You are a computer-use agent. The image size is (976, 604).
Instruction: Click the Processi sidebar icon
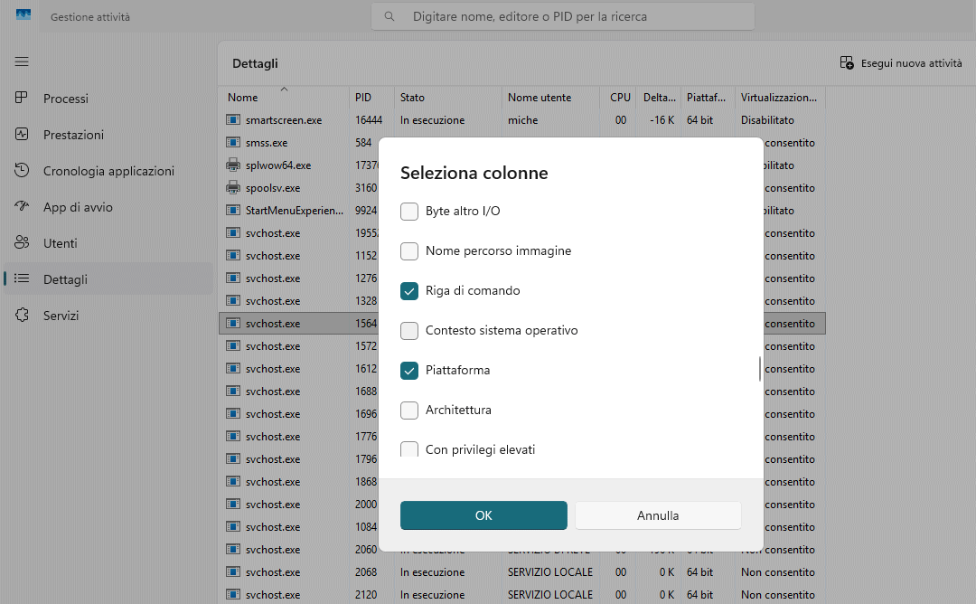point(22,98)
